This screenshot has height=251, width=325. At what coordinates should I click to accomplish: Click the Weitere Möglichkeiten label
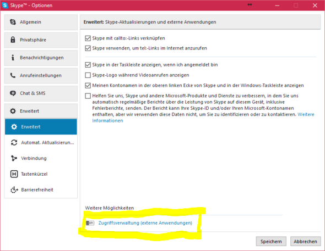tap(110, 208)
